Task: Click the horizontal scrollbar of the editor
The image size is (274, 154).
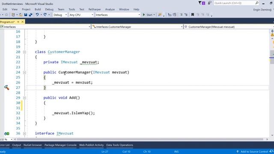Action: (x=140, y=139)
